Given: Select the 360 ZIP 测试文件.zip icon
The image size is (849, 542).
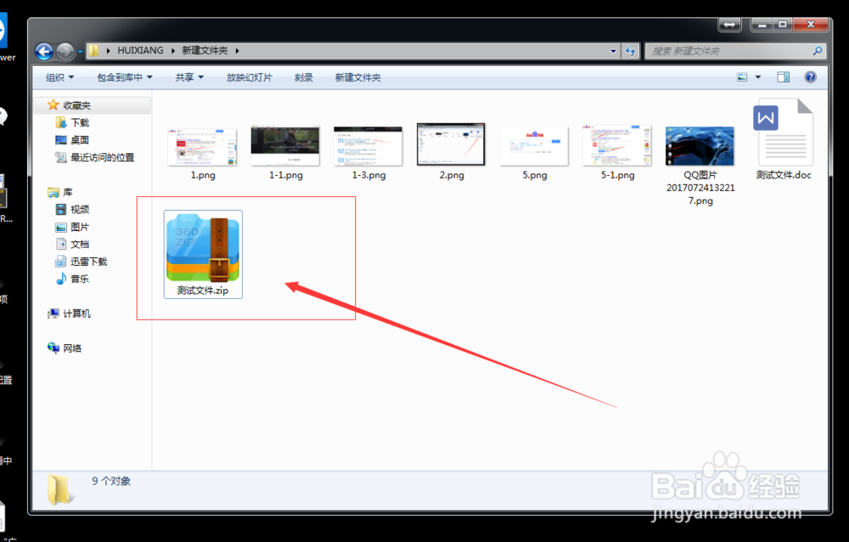Looking at the screenshot, I should pos(203,247).
